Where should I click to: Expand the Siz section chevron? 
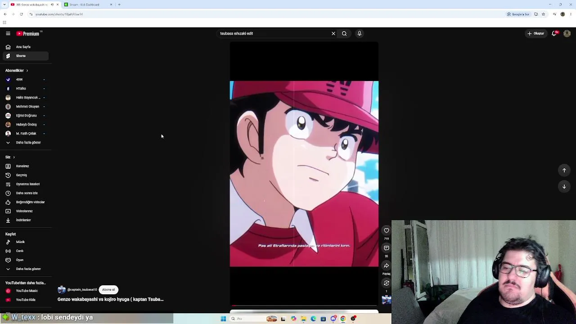point(14,157)
